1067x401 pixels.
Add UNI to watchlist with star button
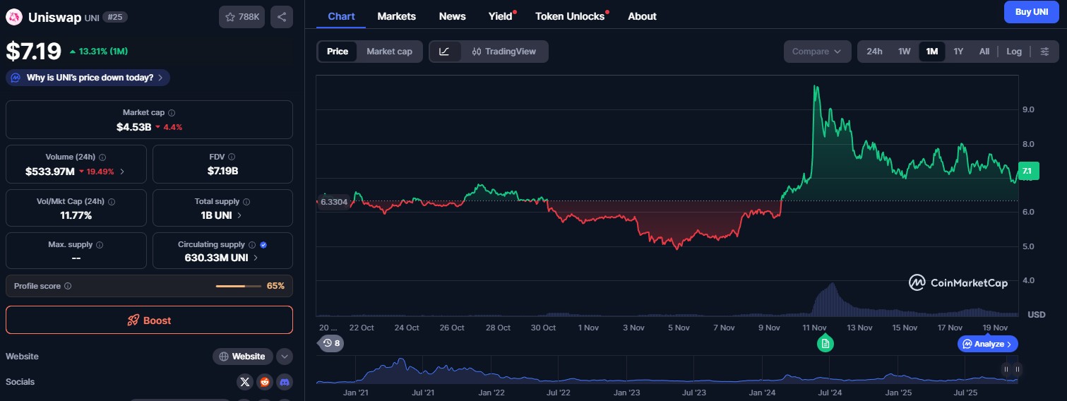[242, 17]
